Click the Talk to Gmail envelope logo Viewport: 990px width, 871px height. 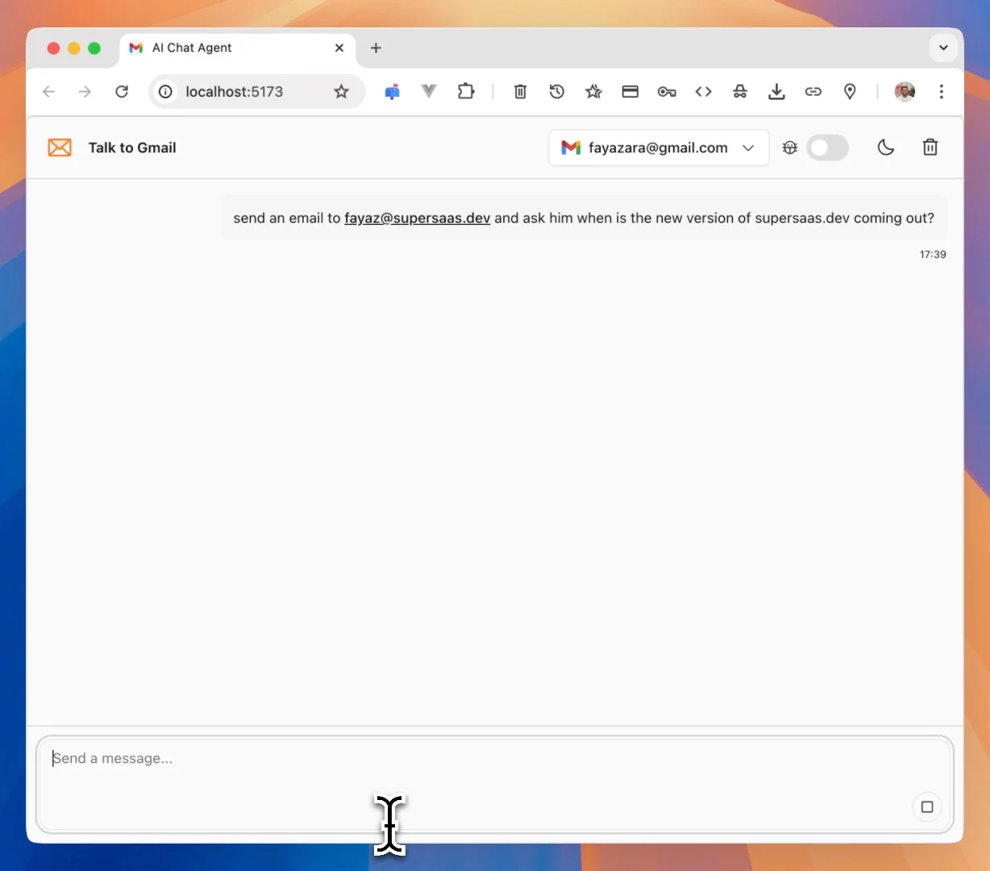point(60,148)
